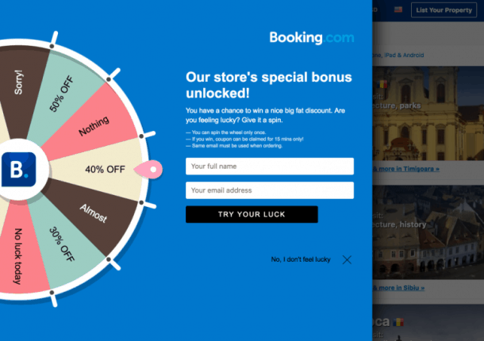Screen dimensions: 484x341
Task: Focus the "Your full name" field
Action: (x=269, y=167)
